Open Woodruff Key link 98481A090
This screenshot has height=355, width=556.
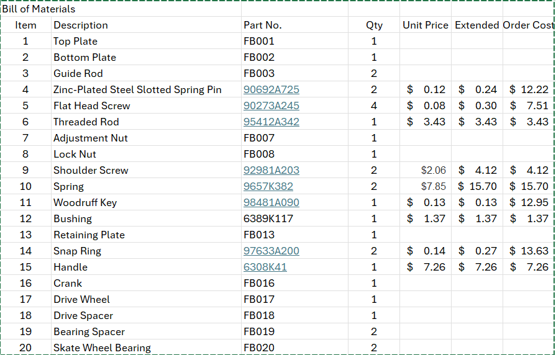[271, 202]
